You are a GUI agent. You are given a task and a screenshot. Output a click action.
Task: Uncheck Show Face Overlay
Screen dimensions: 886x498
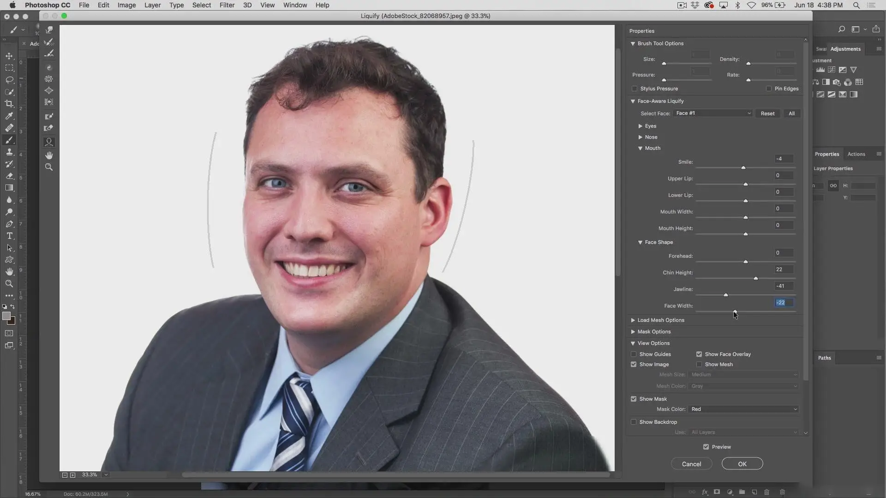click(x=699, y=354)
